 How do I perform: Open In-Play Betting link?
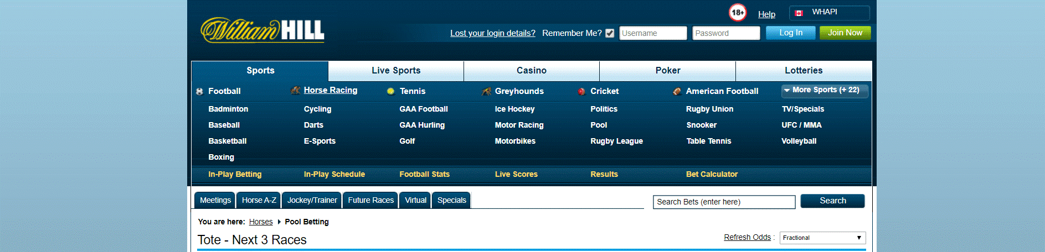pos(235,174)
